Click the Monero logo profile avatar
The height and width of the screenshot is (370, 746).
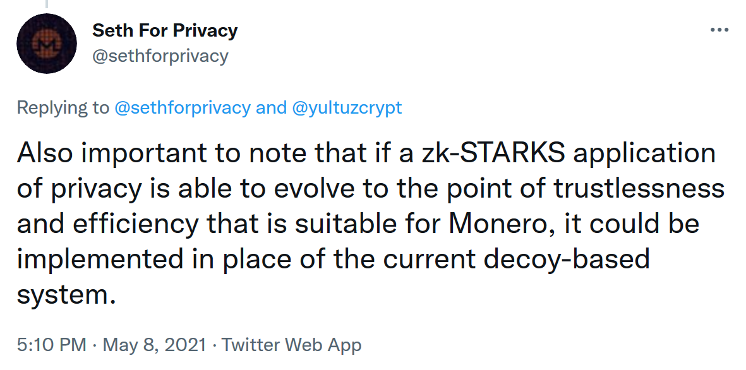[x=47, y=44]
